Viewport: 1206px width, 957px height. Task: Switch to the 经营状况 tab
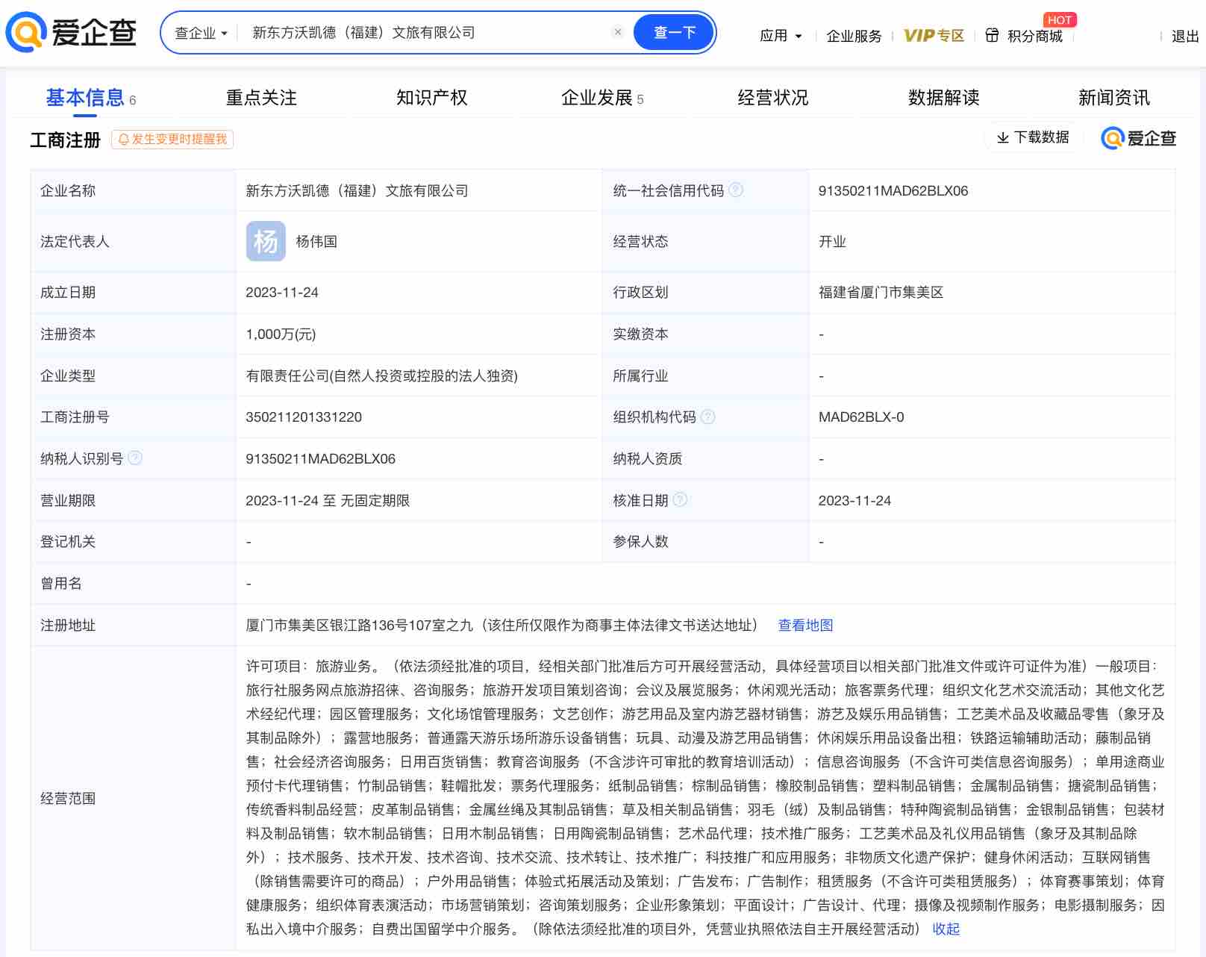773,98
